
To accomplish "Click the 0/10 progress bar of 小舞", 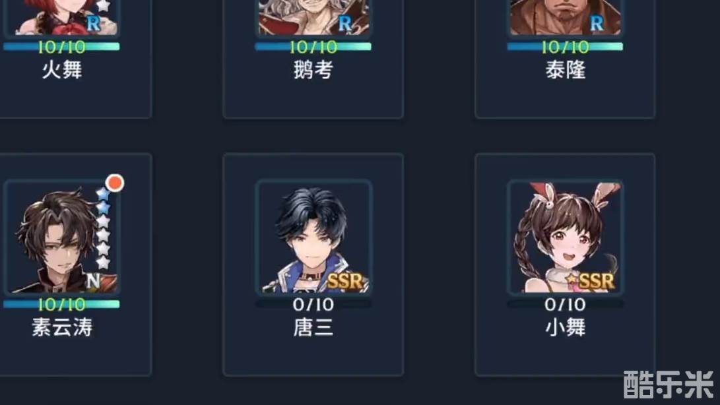I will (566, 304).
